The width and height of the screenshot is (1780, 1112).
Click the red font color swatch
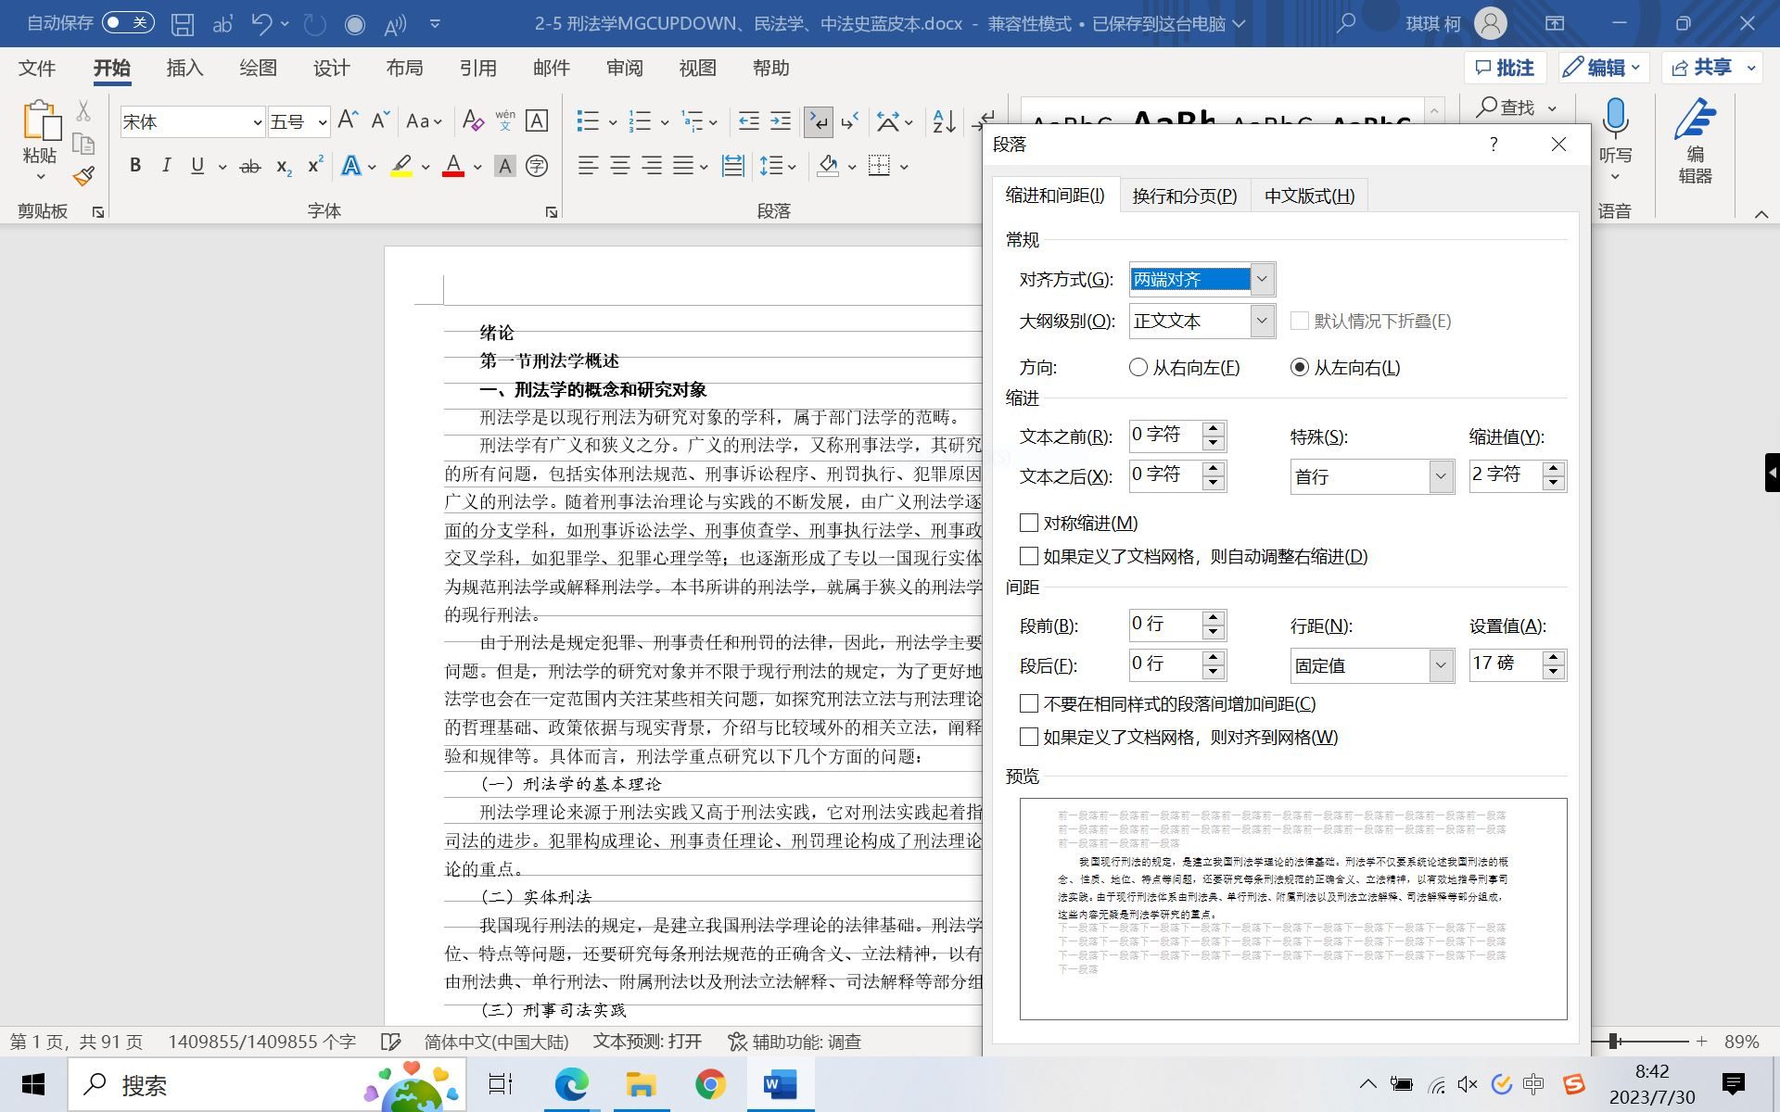coord(453,167)
